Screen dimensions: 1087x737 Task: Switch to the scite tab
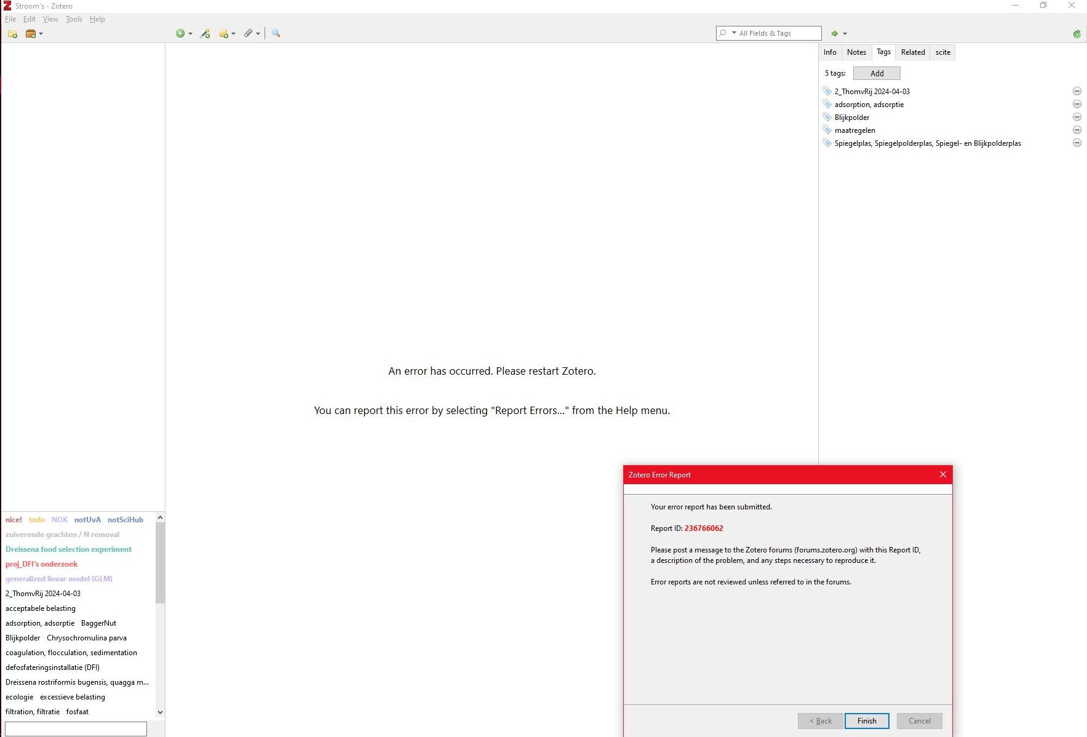(942, 52)
